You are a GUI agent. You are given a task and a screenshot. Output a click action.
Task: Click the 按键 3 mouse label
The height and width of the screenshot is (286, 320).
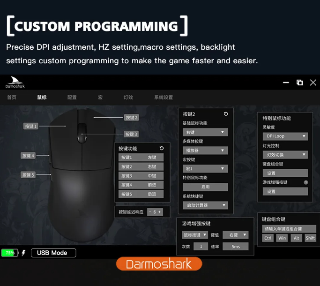coord(131,134)
